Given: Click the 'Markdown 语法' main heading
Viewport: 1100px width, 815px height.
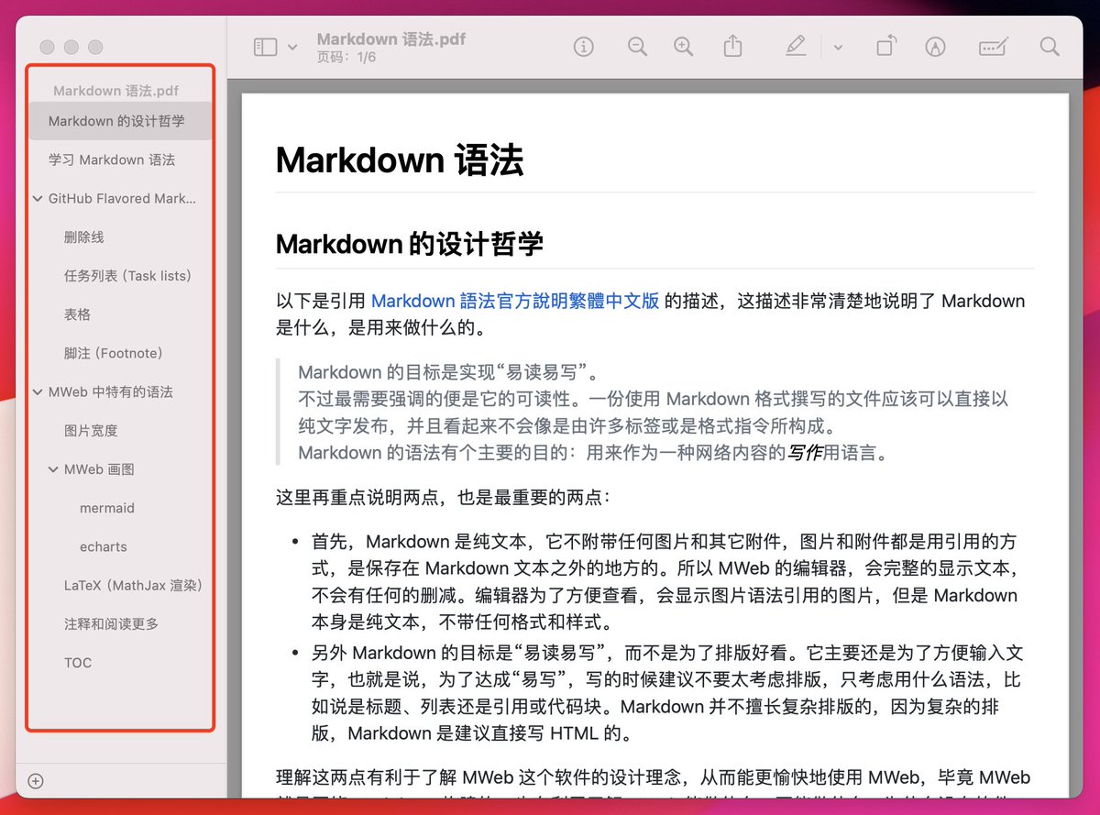Looking at the screenshot, I should tap(400, 160).
